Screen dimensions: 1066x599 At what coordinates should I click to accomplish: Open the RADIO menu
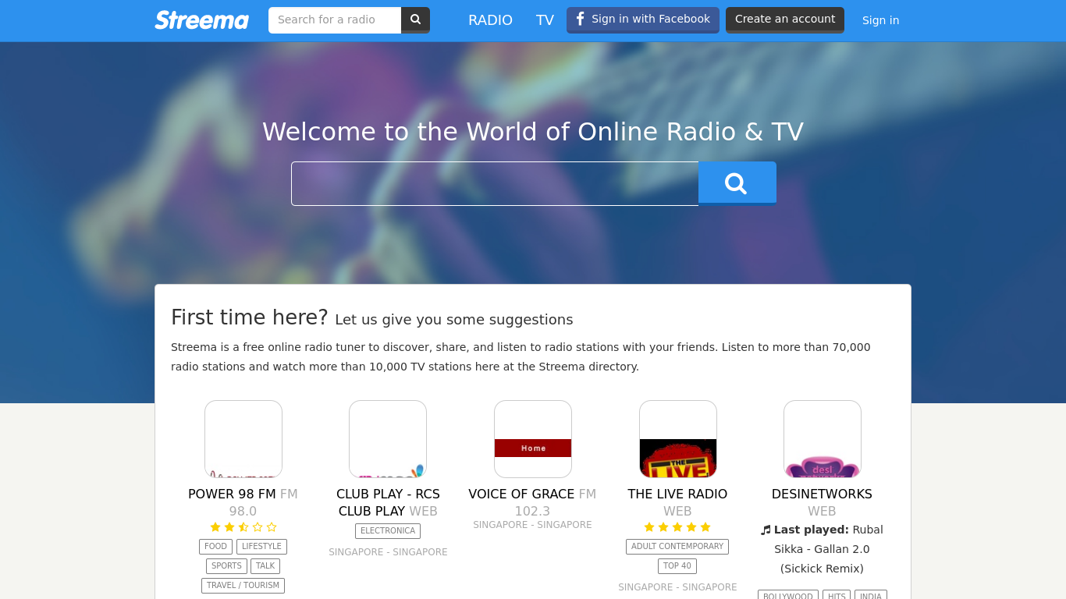490,20
